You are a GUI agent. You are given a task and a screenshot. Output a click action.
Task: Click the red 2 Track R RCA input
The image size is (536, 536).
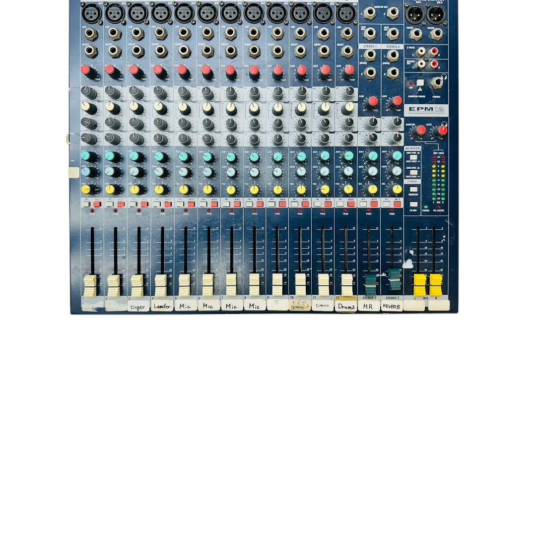[433, 51]
